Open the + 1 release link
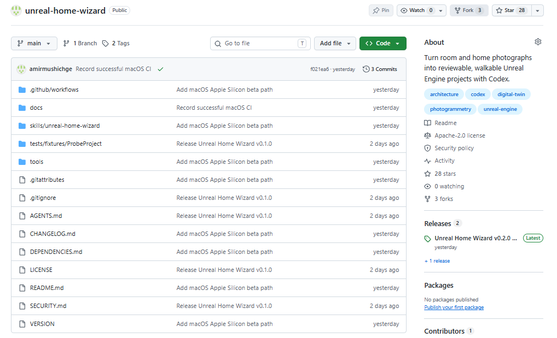The image size is (557, 338). click(x=437, y=261)
